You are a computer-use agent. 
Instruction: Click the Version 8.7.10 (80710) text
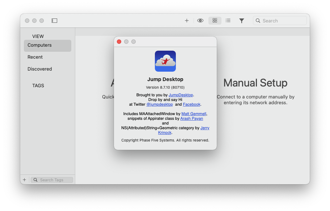click(165, 87)
